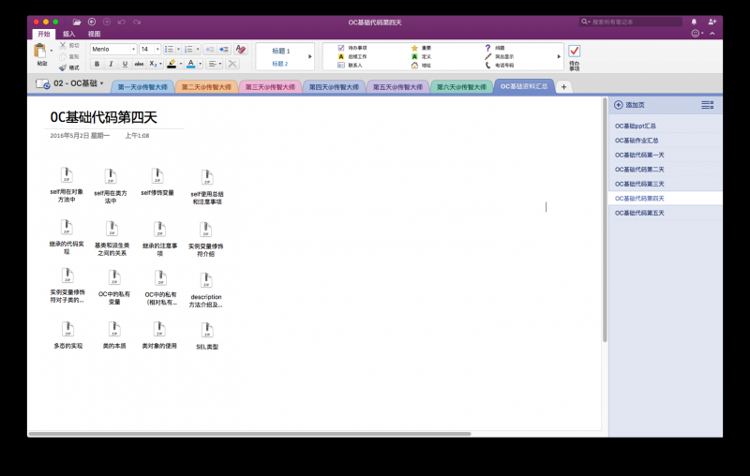Clear formatting with the eraser icon
Viewport: 750px width, 476px height.
tap(241, 49)
